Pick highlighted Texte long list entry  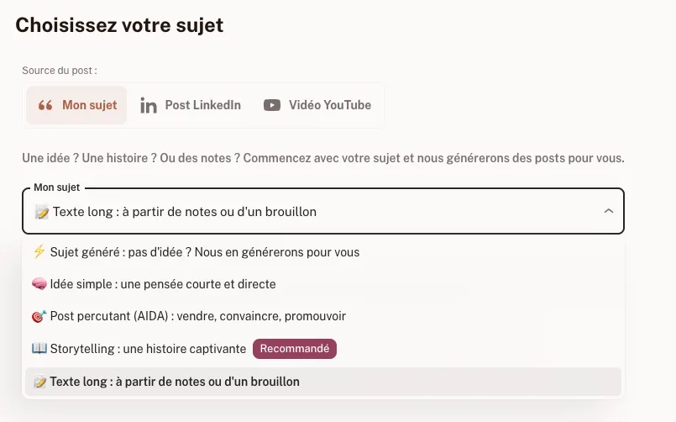(323, 382)
